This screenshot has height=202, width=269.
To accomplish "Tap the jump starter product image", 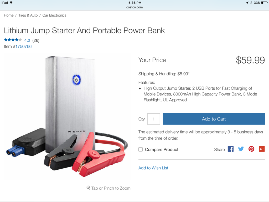I will (x=67, y=116).
